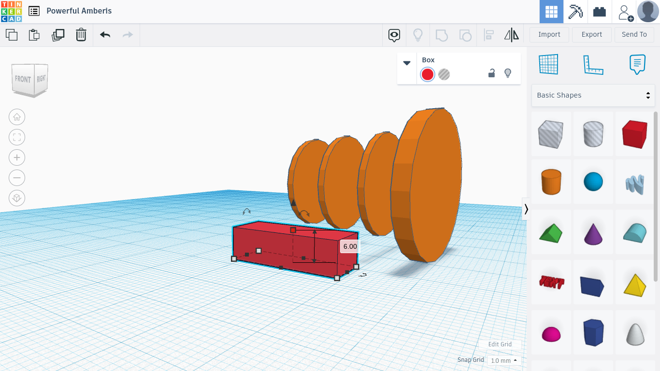This screenshot has width=660, height=371.
Task: Pick the striped Cylinder hole shape
Action: 593,134
